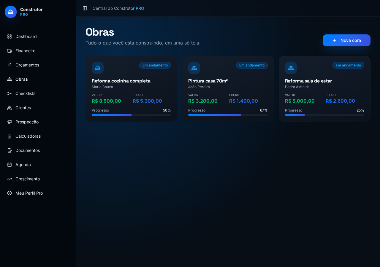The height and width of the screenshot is (267, 380).
Task: Create a new project with Nova obra
Action: (x=346, y=40)
